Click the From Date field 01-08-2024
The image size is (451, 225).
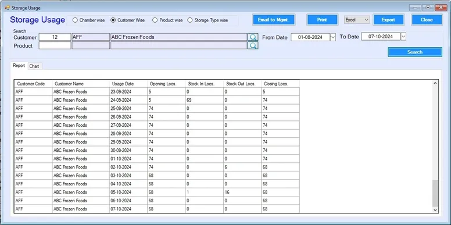pyautogui.click(x=310, y=37)
